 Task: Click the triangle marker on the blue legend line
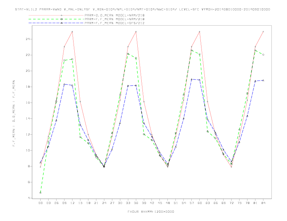pyautogui.click(x=62, y=23)
